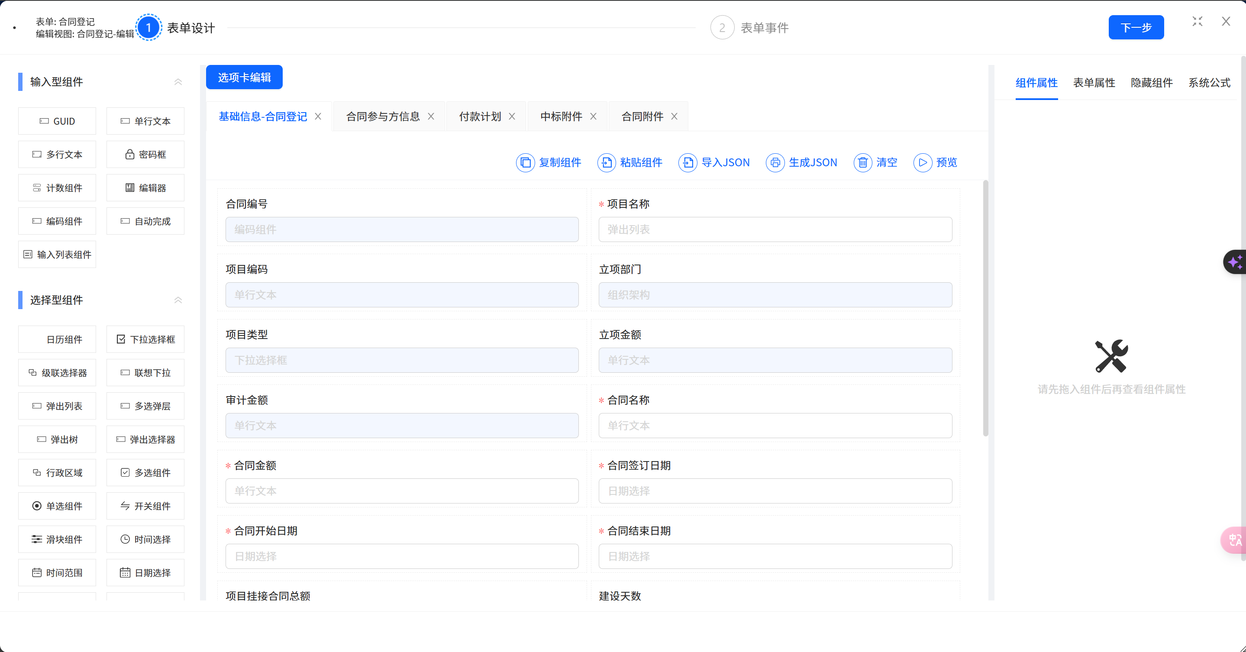Open the 立项部门 organization field
The height and width of the screenshot is (652, 1246).
pyautogui.click(x=775, y=295)
